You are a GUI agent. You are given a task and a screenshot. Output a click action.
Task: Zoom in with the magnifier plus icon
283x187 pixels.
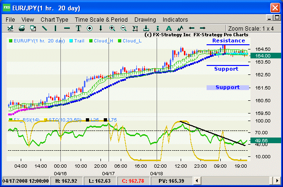pyautogui.click(x=112, y=28)
